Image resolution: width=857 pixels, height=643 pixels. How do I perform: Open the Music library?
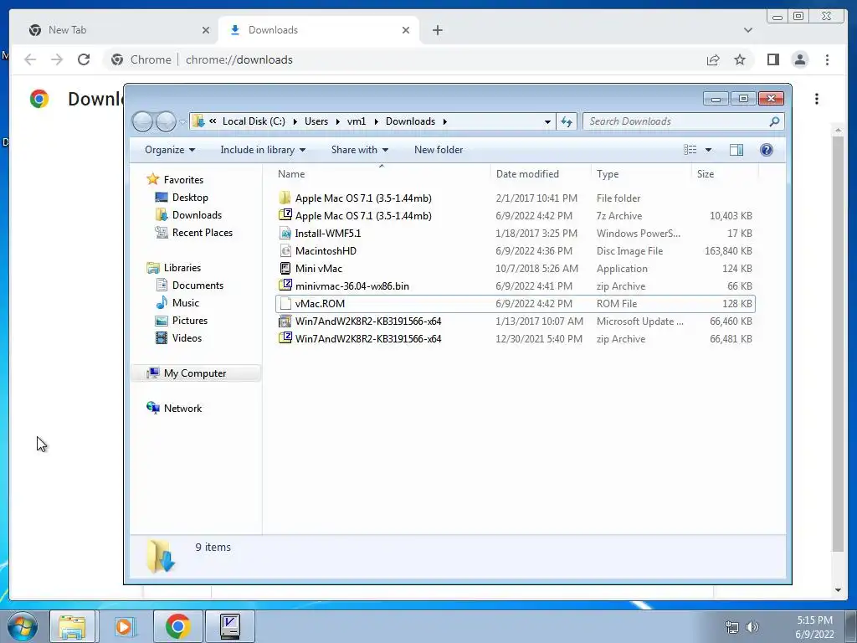pyautogui.click(x=185, y=303)
